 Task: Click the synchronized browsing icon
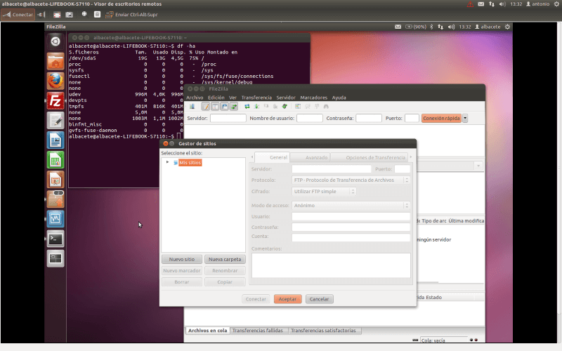317,107
